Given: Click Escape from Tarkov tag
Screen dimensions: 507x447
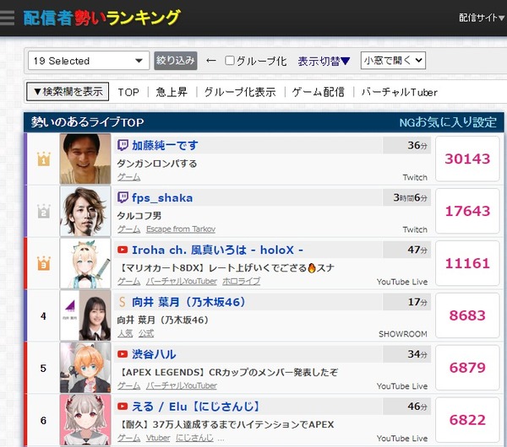Looking at the screenshot, I should [x=181, y=229].
